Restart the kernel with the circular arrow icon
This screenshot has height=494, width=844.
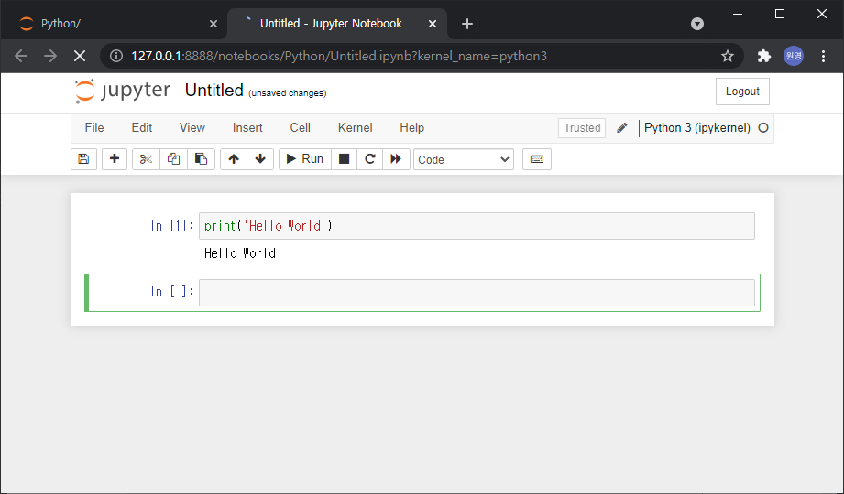point(370,159)
